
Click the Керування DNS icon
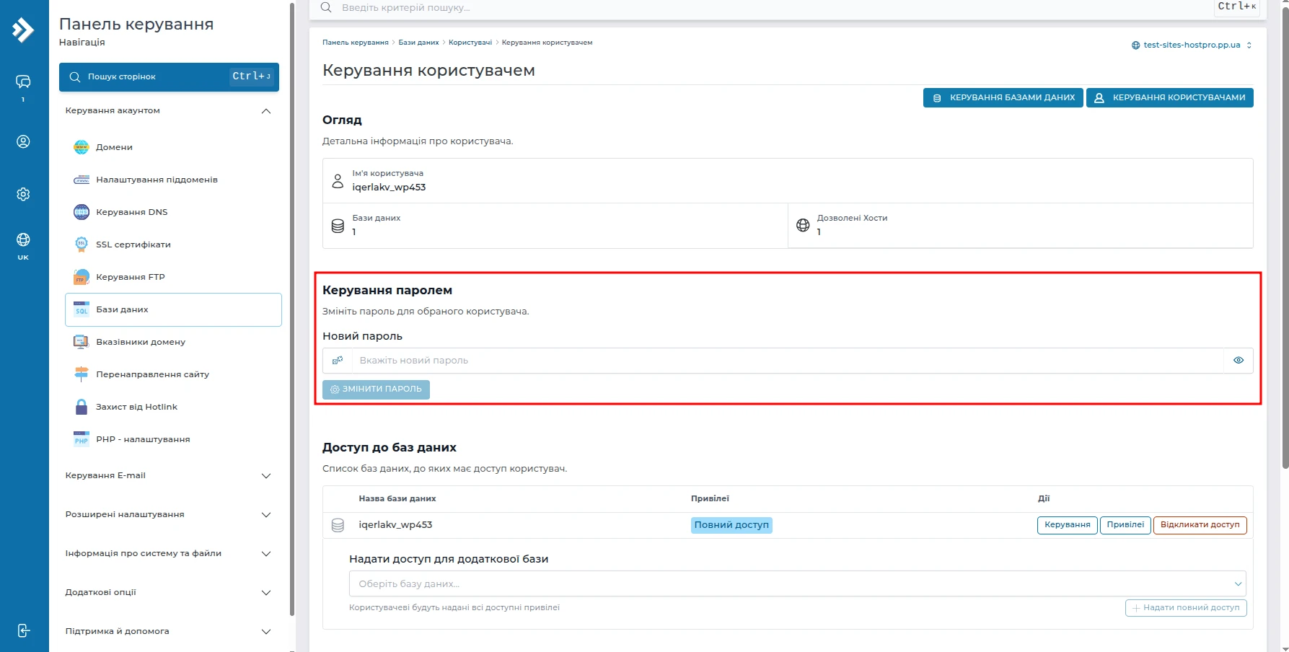pyautogui.click(x=82, y=212)
